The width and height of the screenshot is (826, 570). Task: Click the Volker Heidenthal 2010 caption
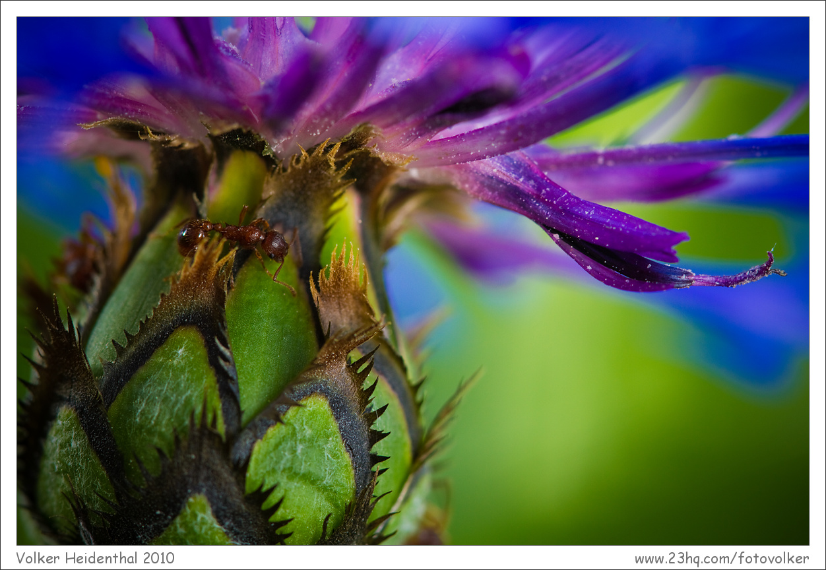pos(95,558)
